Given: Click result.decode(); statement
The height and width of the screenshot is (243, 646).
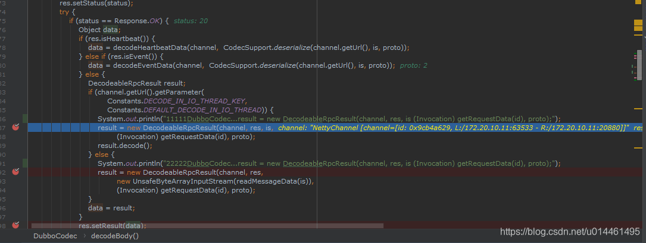Looking at the screenshot, I should pyautogui.click(x=125, y=146).
